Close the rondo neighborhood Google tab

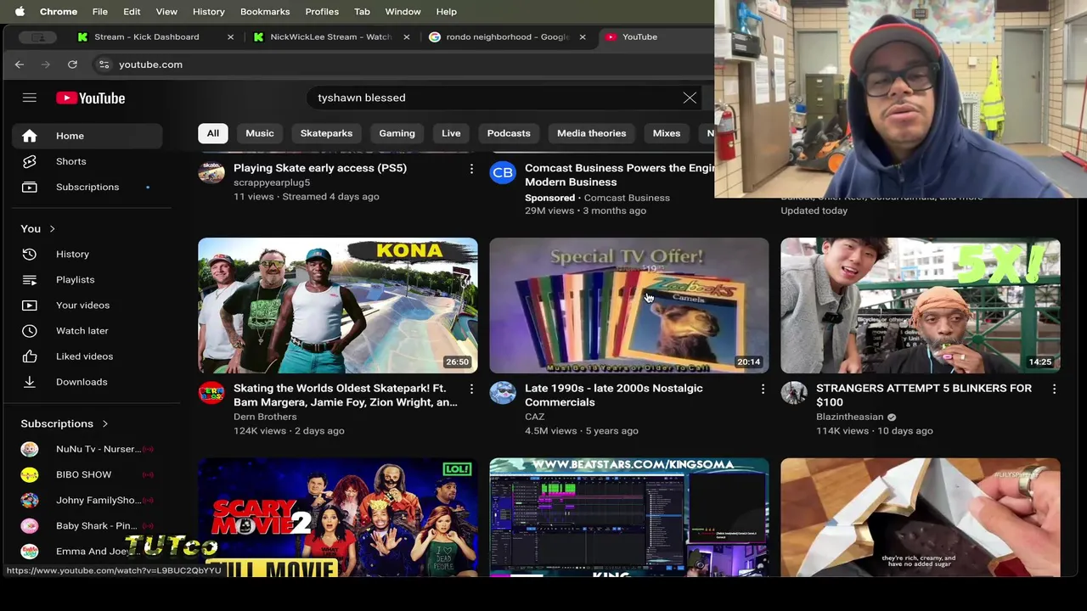(582, 37)
